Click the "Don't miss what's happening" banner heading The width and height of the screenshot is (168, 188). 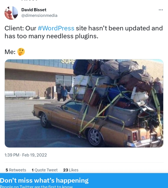click(x=44, y=180)
